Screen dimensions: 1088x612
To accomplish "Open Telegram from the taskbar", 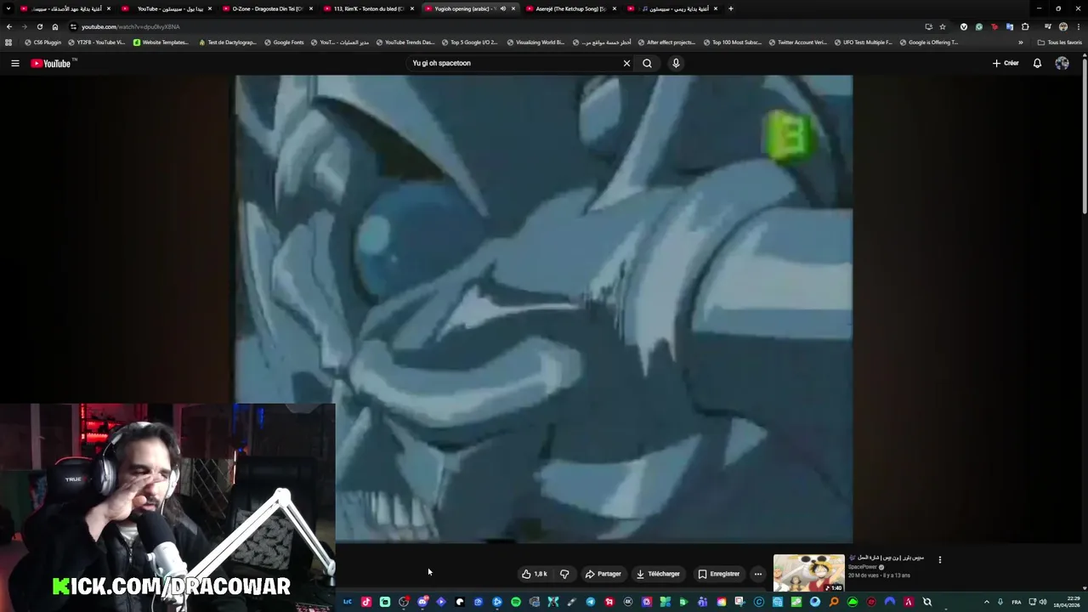I will (x=590, y=602).
